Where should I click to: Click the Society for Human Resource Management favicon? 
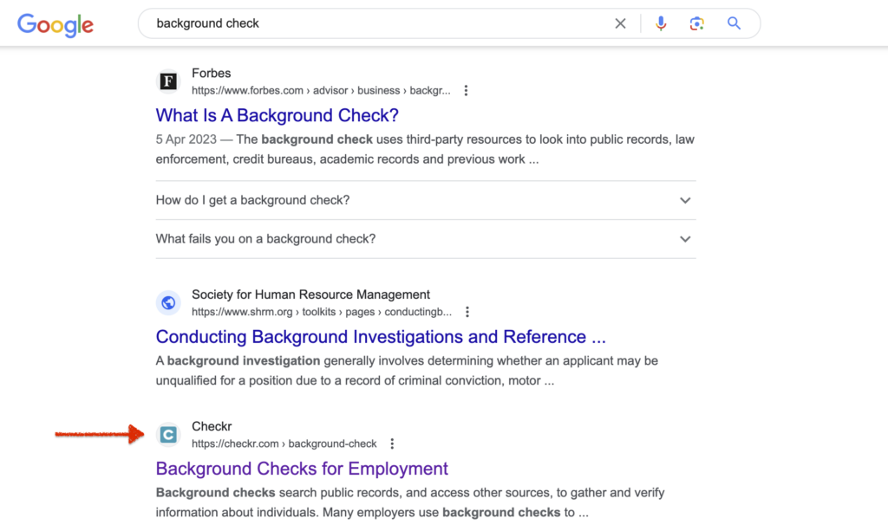click(167, 302)
